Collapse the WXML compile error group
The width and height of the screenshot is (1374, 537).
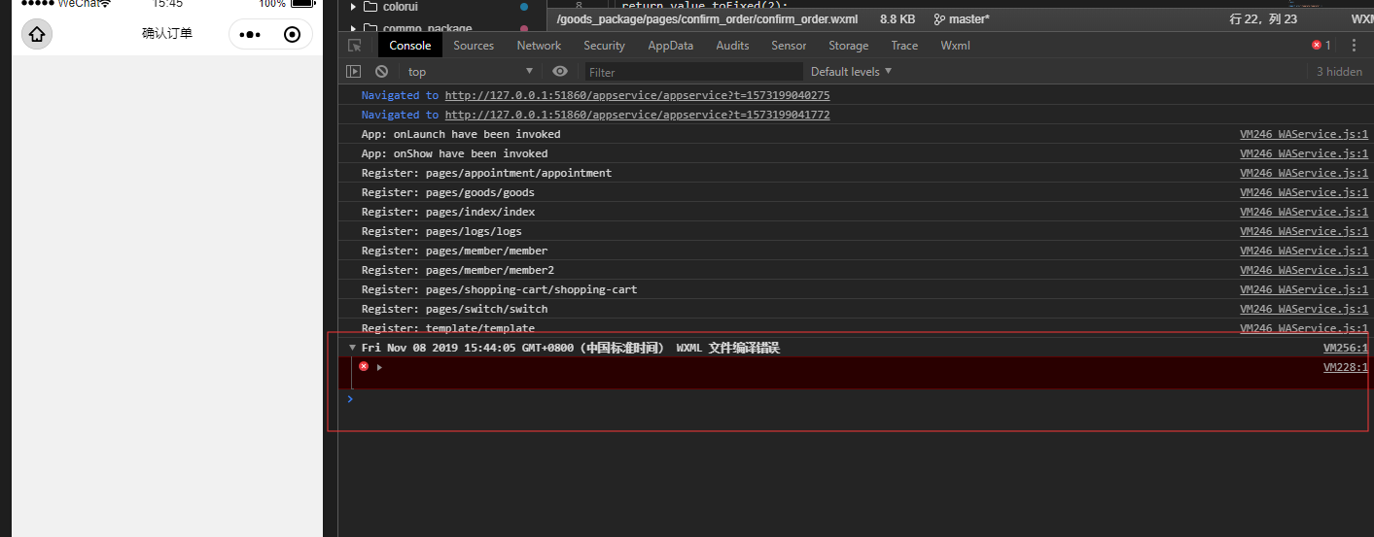click(352, 348)
